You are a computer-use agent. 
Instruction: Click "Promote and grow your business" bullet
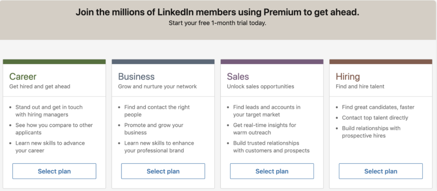tap(154, 129)
